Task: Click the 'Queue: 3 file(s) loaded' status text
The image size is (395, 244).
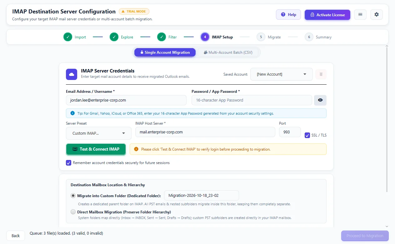Action: click(x=66, y=233)
